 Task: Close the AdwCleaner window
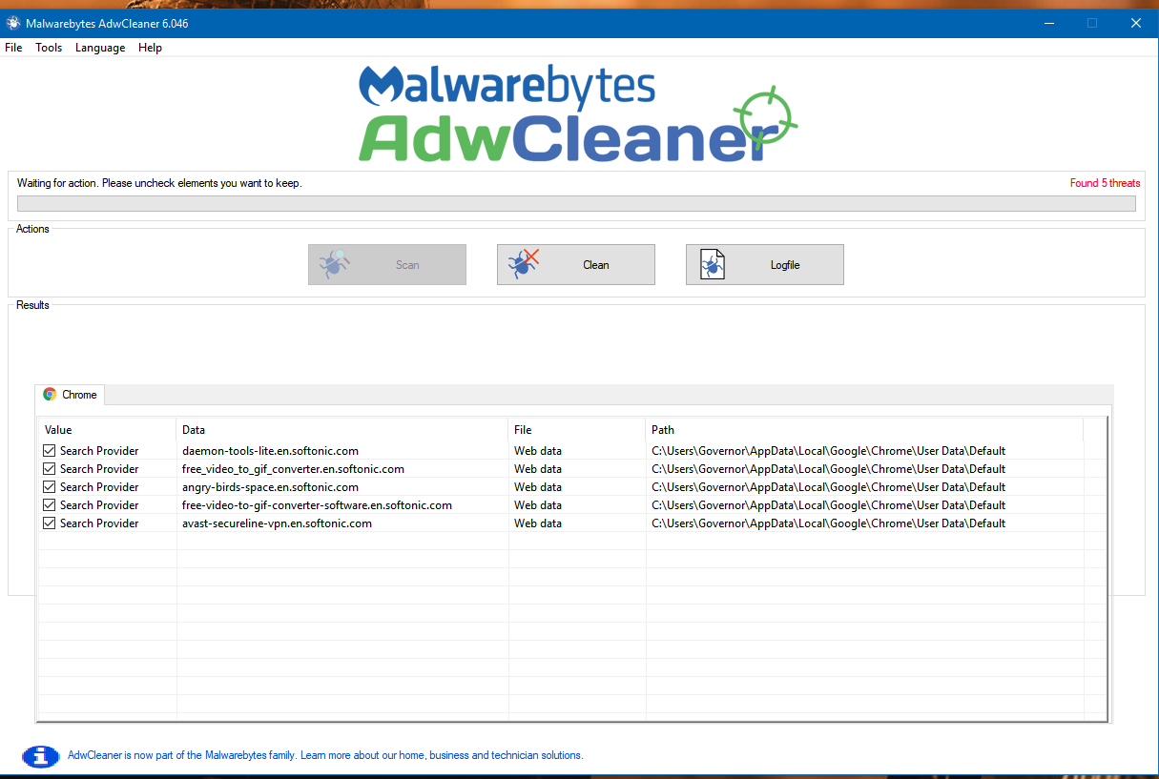point(1135,23)
